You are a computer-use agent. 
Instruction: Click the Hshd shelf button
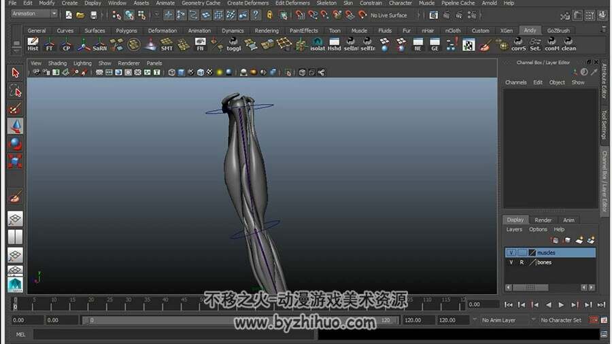coord(334,44)
